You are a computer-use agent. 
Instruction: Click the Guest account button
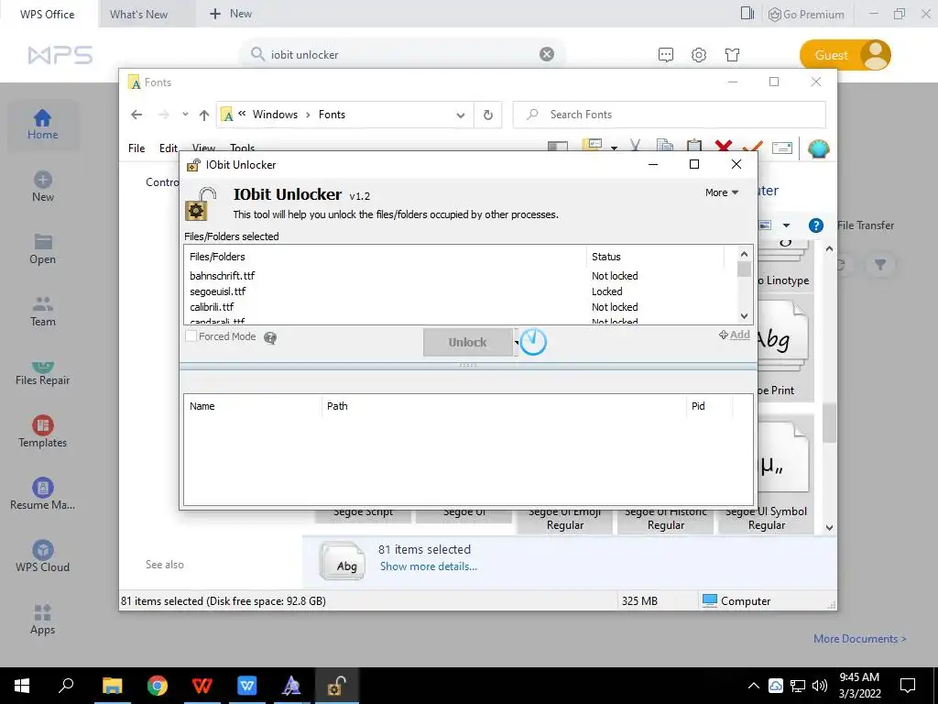[x=845, y=55]
